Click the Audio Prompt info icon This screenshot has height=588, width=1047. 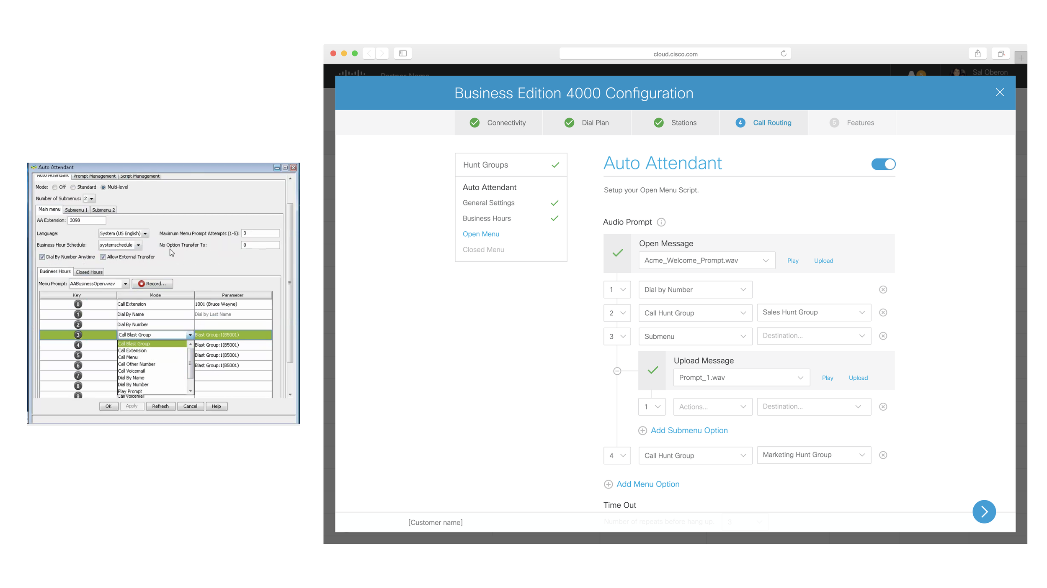[661, 222]
